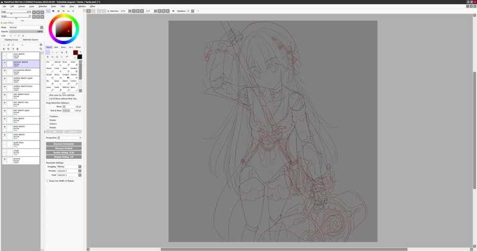
Task: Hide the banner sketch layer
Action: pos(5,62)
